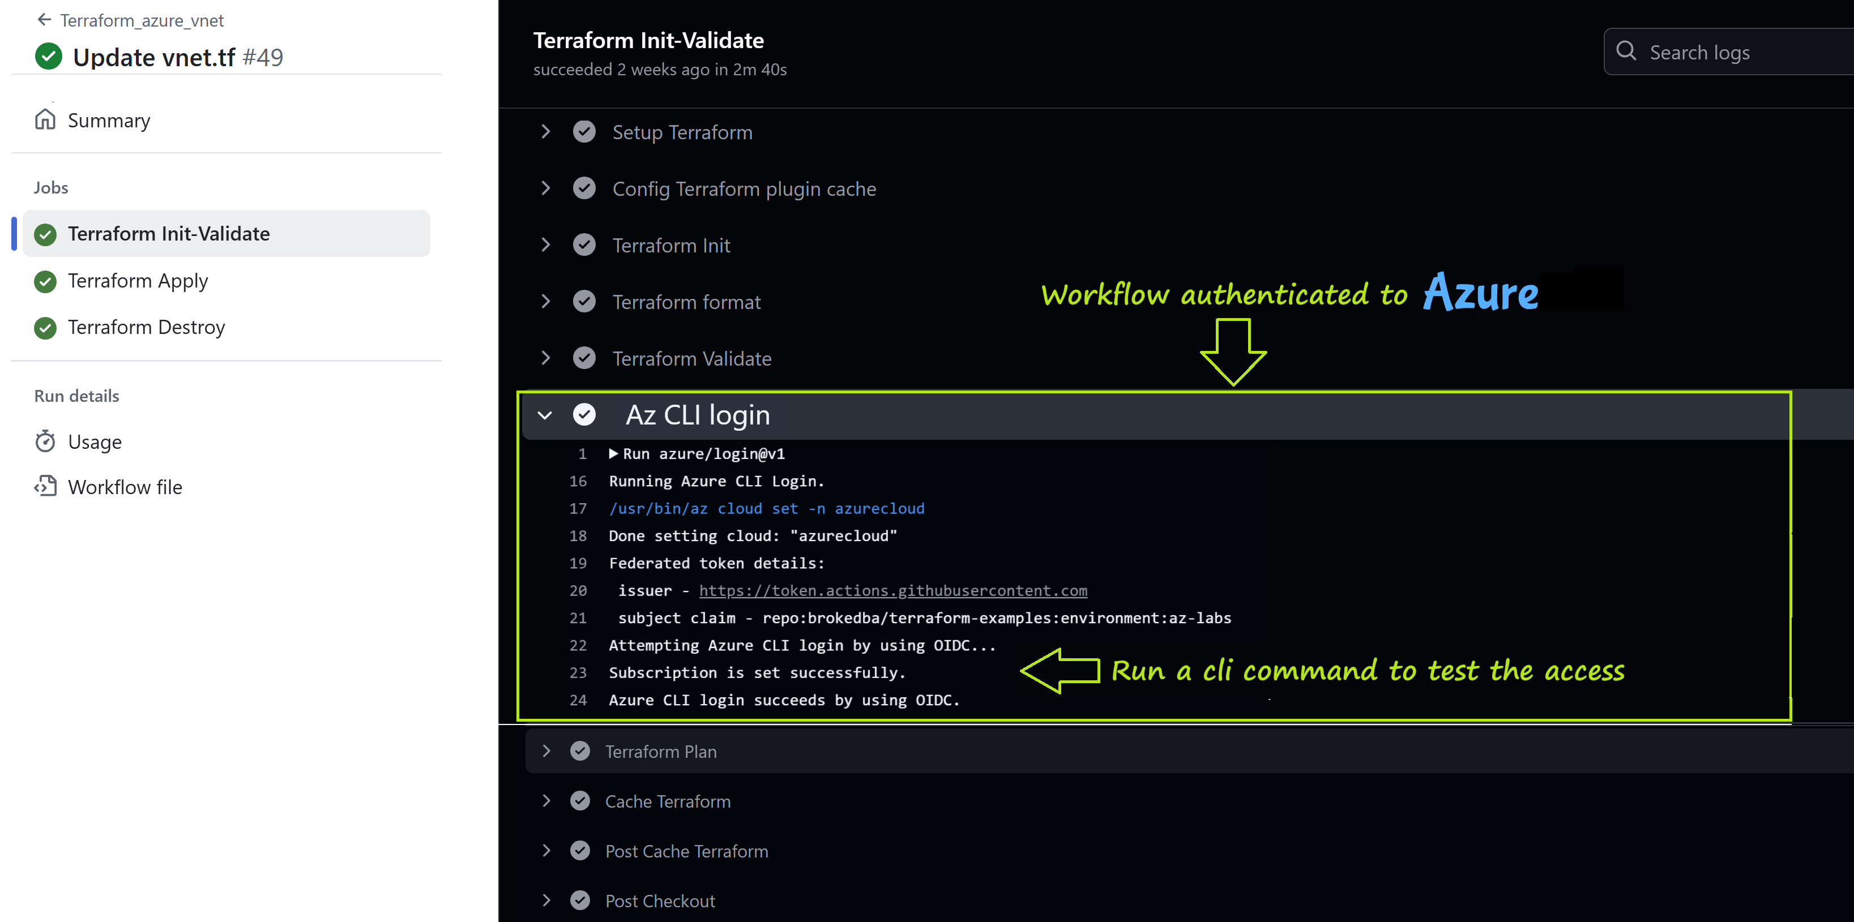
Task: Expand the Terraform Plan step
Action: 546,751
